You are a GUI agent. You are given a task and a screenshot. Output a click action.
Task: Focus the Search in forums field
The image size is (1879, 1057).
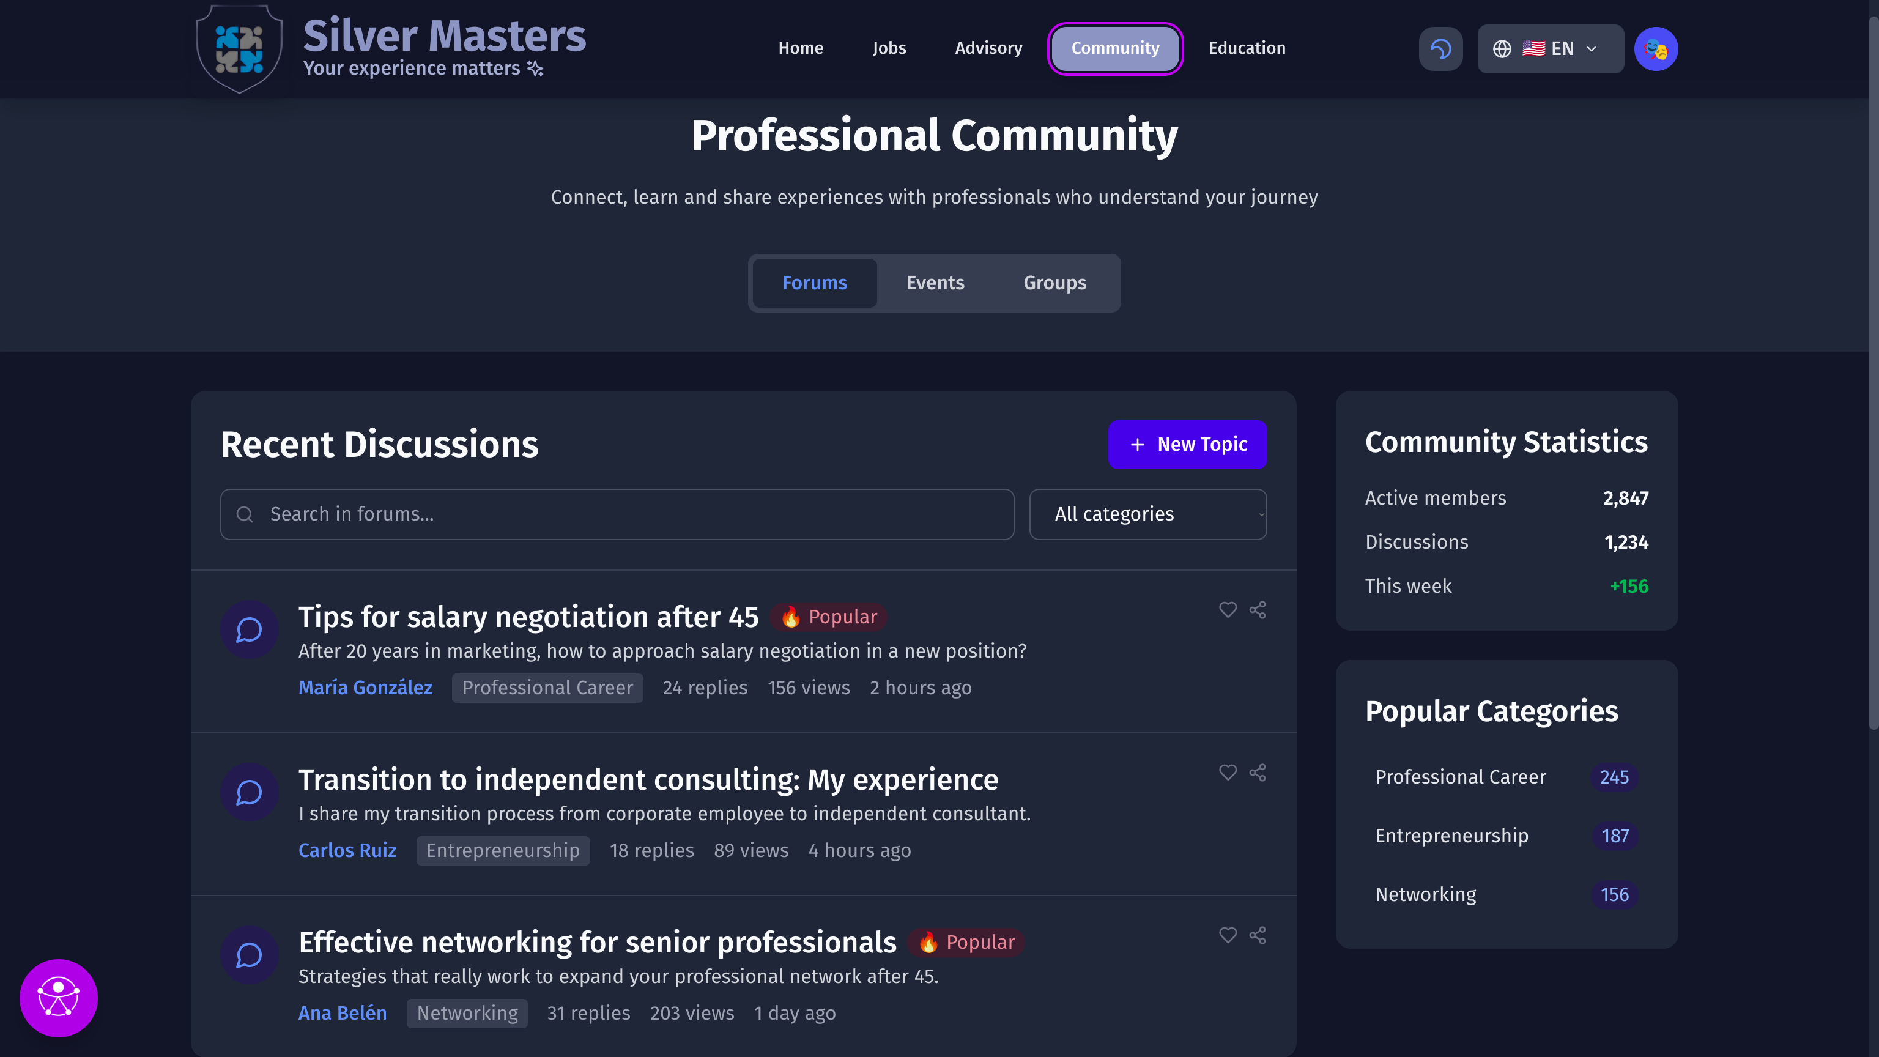pos(617,514)
